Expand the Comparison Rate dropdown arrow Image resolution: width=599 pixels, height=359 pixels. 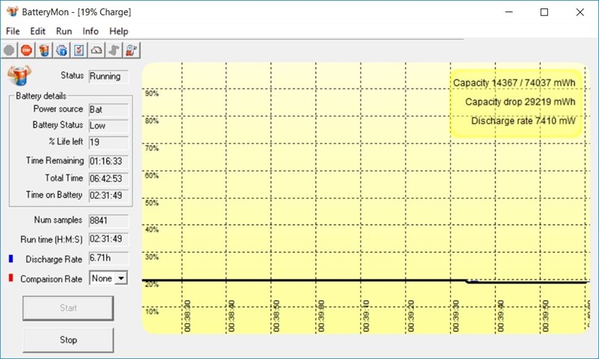tap(121, 278)
